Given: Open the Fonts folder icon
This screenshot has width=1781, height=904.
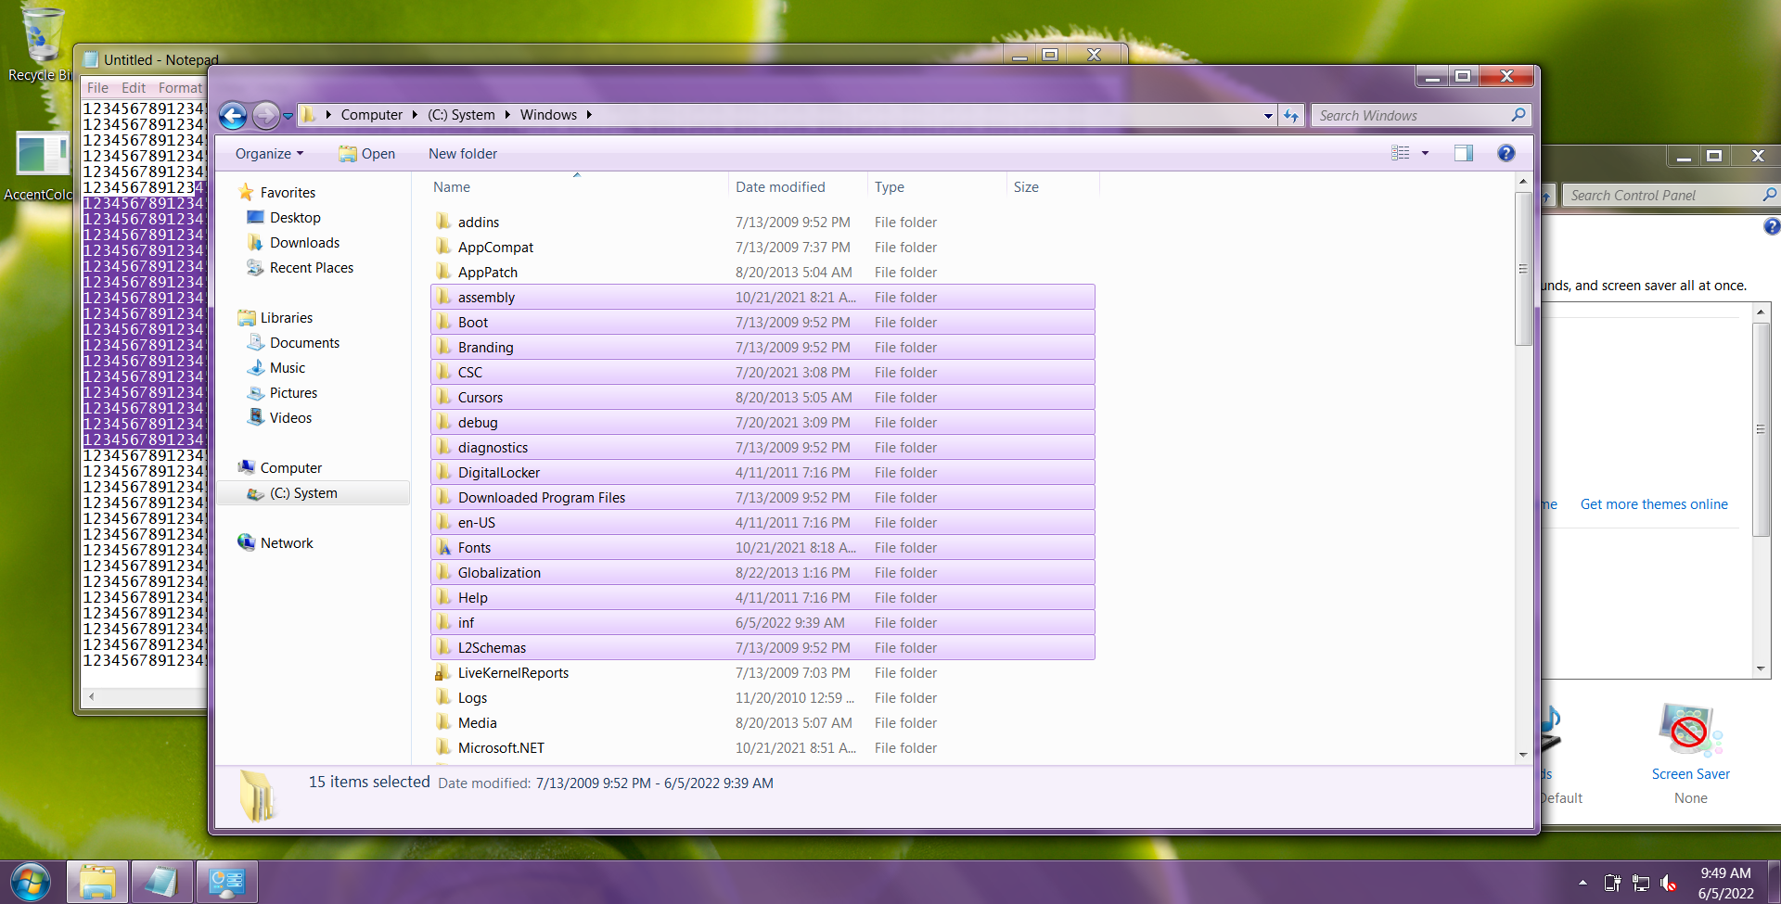Looking at the screenshot, I should pyautogui.click(x=444, y=547).
